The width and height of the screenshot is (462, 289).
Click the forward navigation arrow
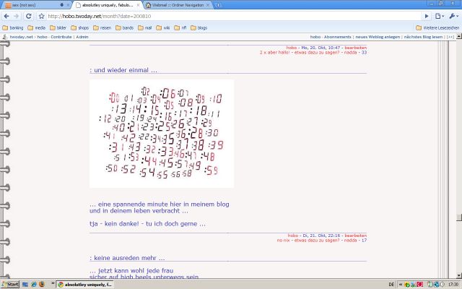[17, 16]
